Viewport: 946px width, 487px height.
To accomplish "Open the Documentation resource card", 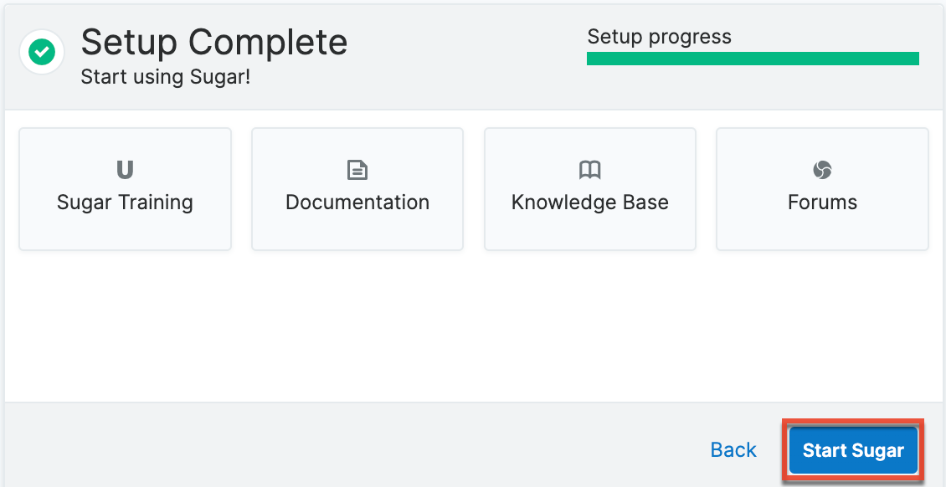I will tap(357, 188).
